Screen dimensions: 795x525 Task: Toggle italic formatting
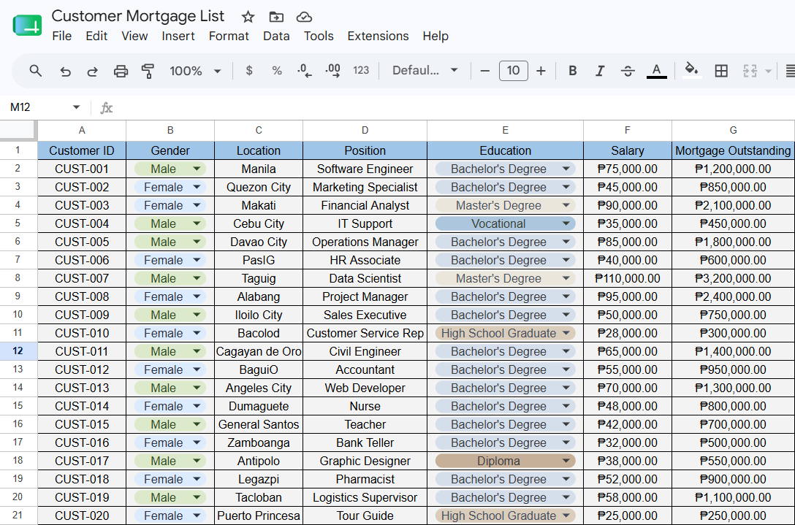point(600,71)
